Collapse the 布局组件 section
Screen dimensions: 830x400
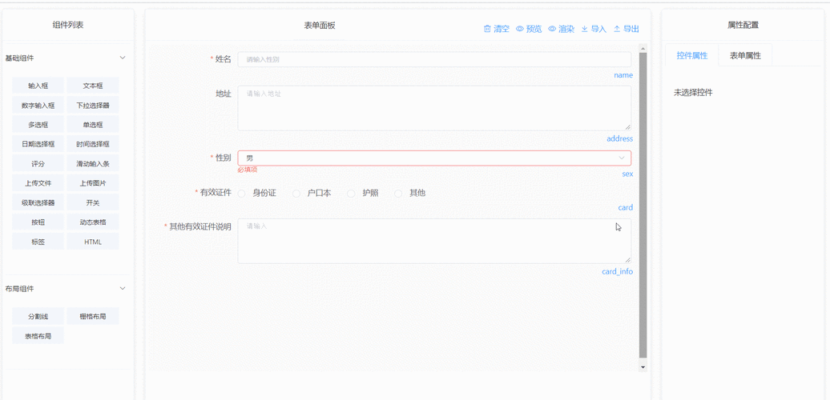coord(123,289)
